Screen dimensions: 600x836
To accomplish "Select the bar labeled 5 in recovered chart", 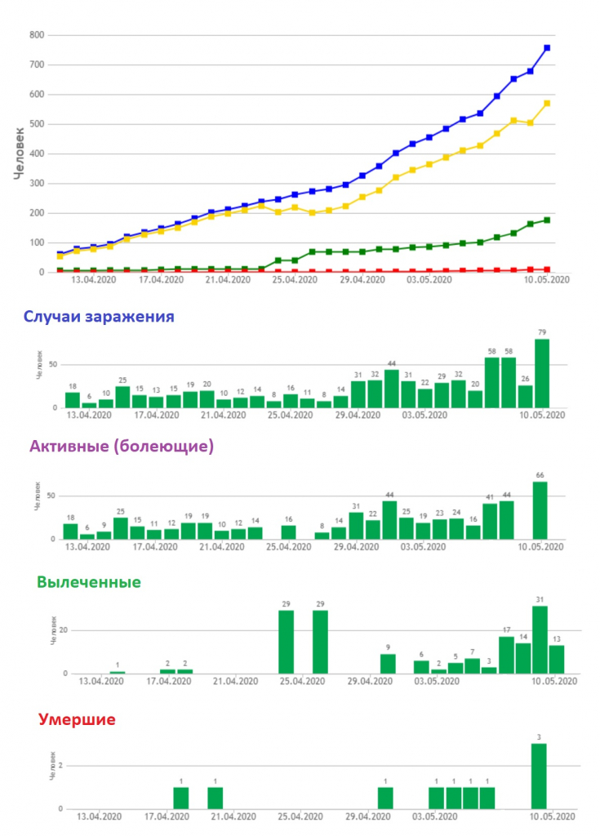I will [x=456, y=668].
